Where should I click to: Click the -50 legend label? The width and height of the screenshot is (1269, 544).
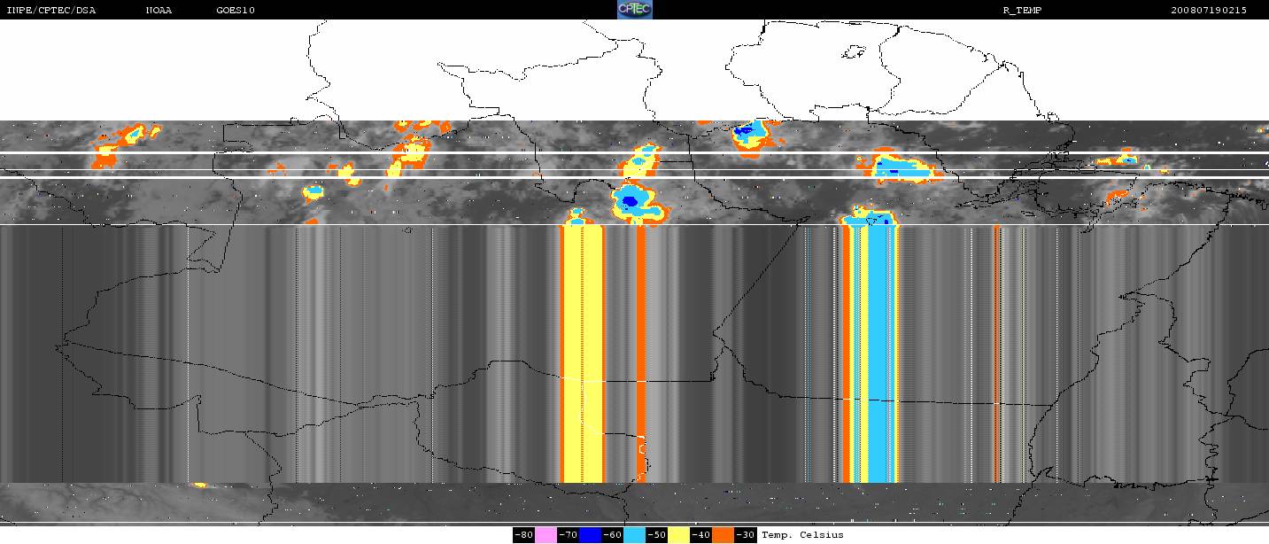click(656, 535)
